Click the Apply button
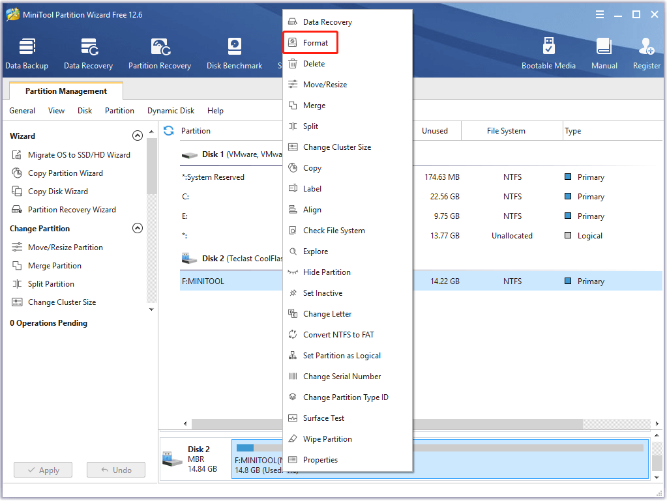Viewport: 667px width, 501px height. tap(43, 470)
